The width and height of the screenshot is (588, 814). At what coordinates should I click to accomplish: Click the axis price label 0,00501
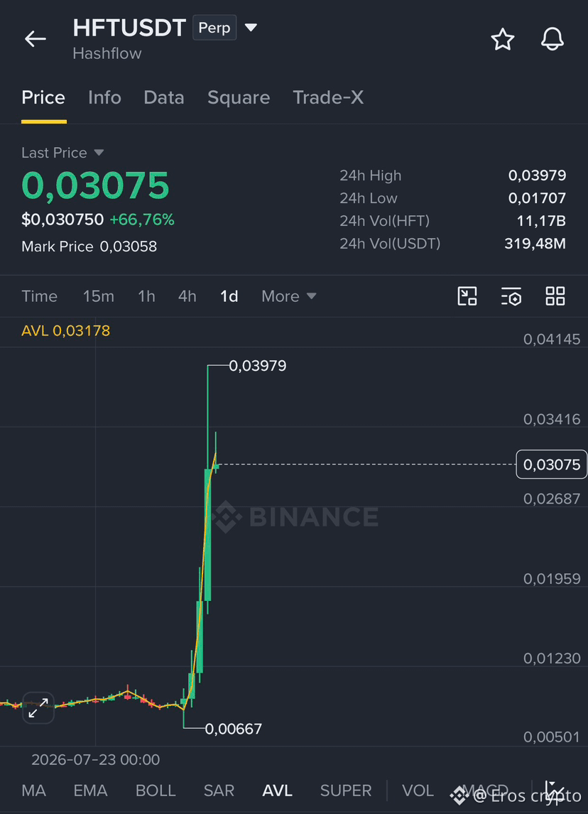552,737
